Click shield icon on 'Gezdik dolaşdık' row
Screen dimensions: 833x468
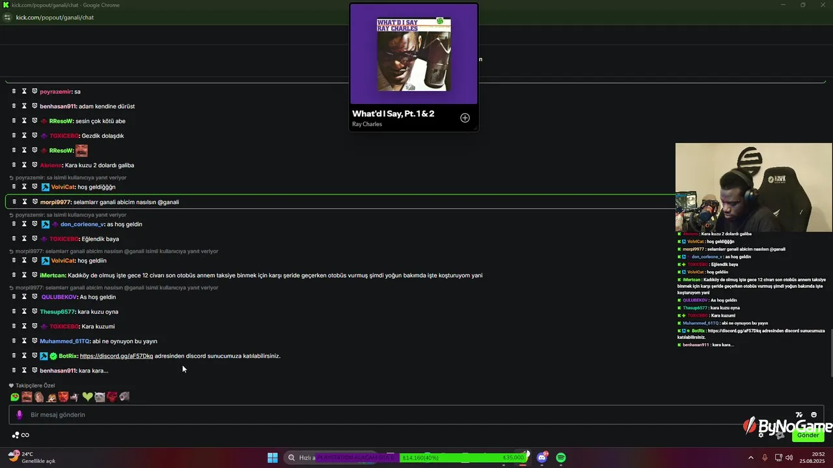[34, 136]
